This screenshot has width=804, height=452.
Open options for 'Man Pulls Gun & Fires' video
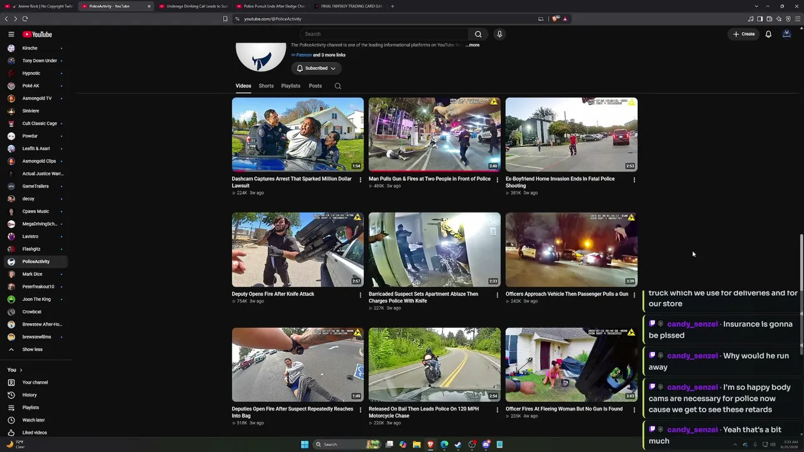pyautogui.click(x=497, y=180)
